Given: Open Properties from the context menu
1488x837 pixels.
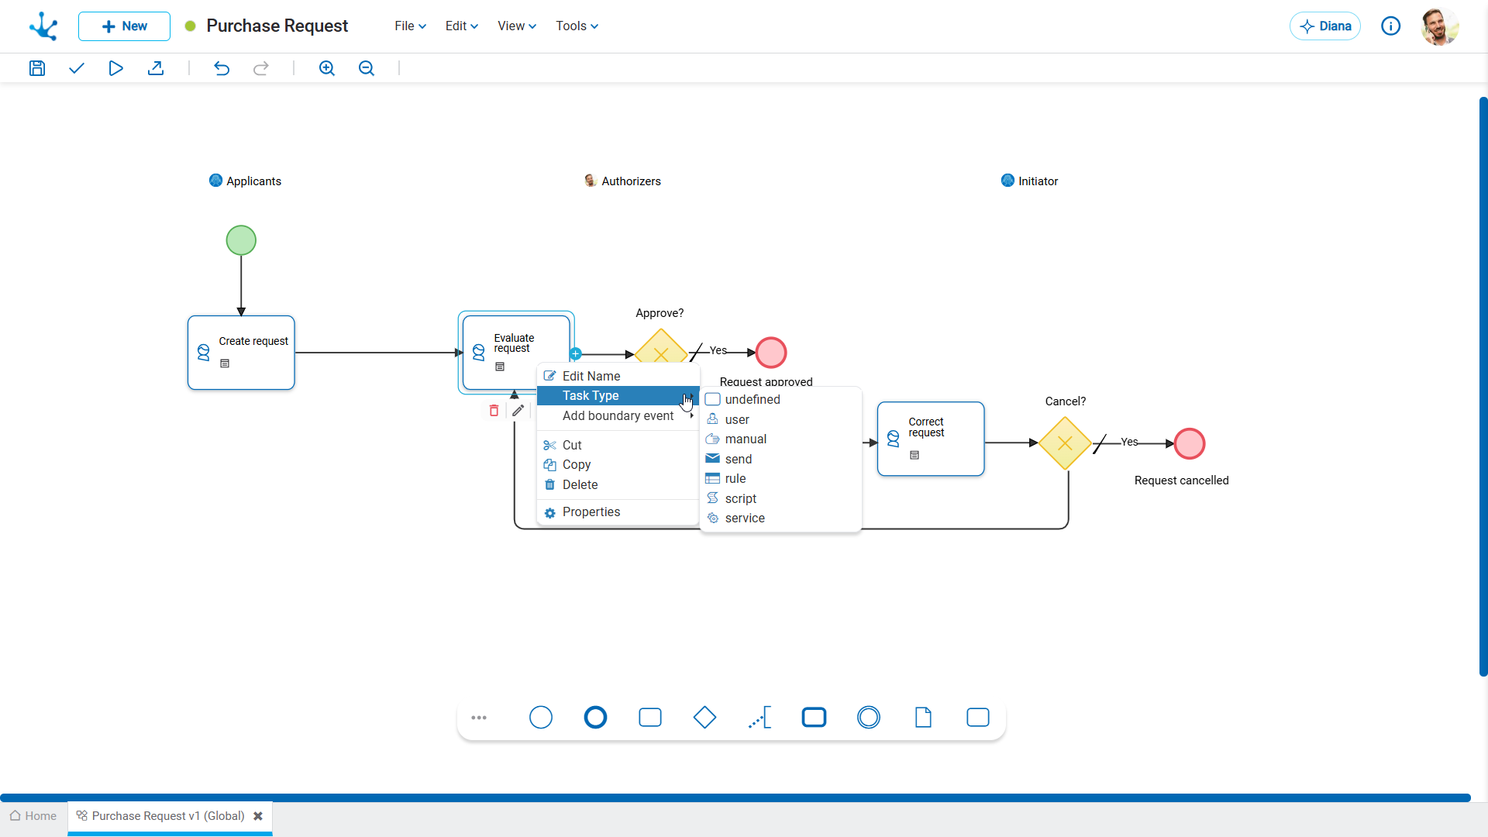Looking at the screenshot, I should pos(618,512).
